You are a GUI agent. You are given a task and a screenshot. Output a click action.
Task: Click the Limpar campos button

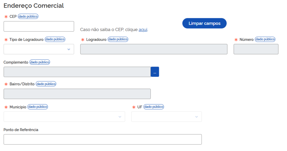[204, 23]
